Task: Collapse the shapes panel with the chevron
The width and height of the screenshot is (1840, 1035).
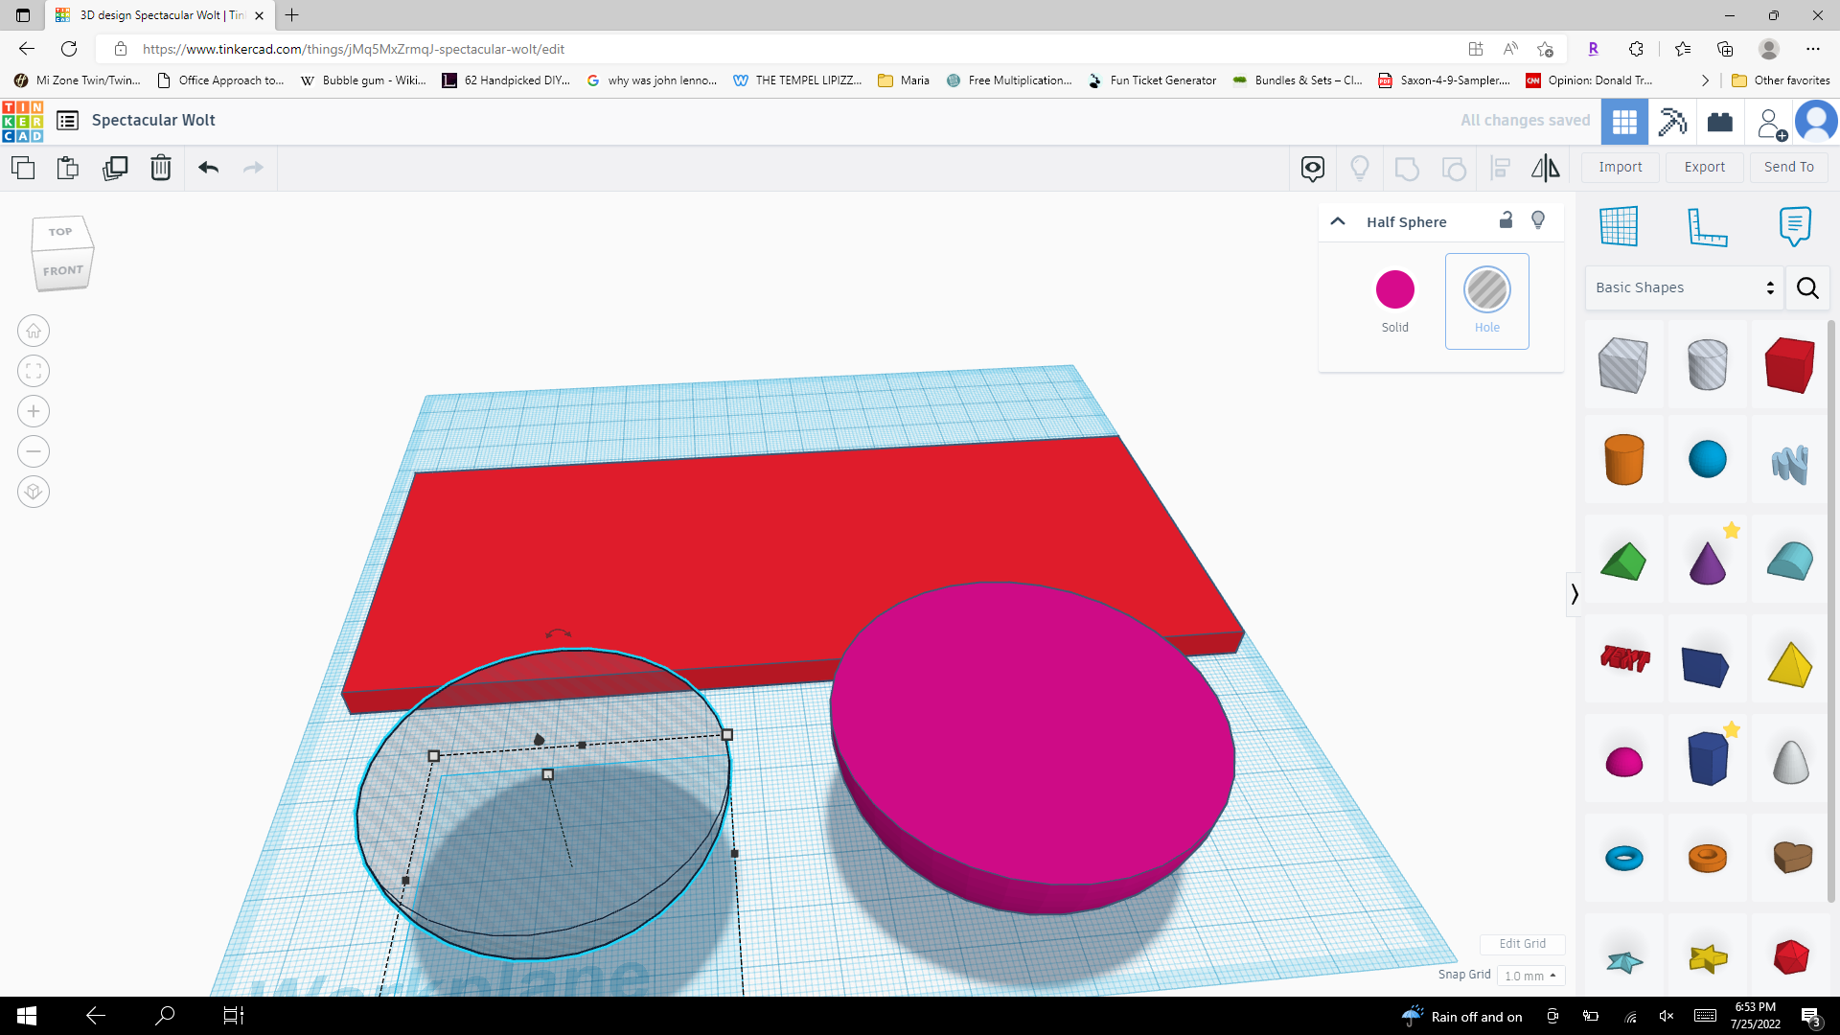Action: [x=1575, y=594]
